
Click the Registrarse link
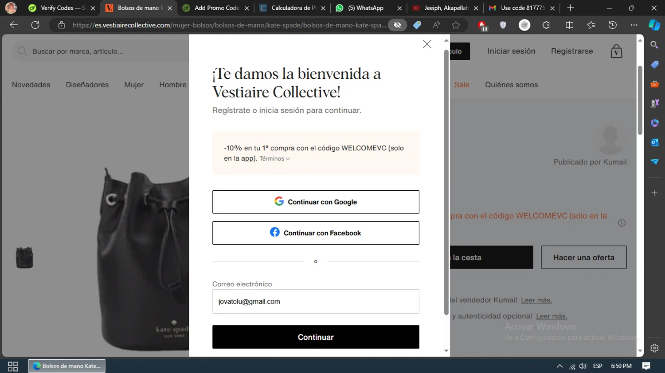(x=572, y=51)
